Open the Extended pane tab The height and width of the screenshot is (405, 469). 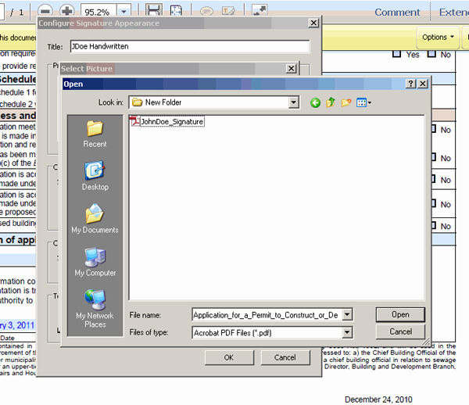point(453,12)
